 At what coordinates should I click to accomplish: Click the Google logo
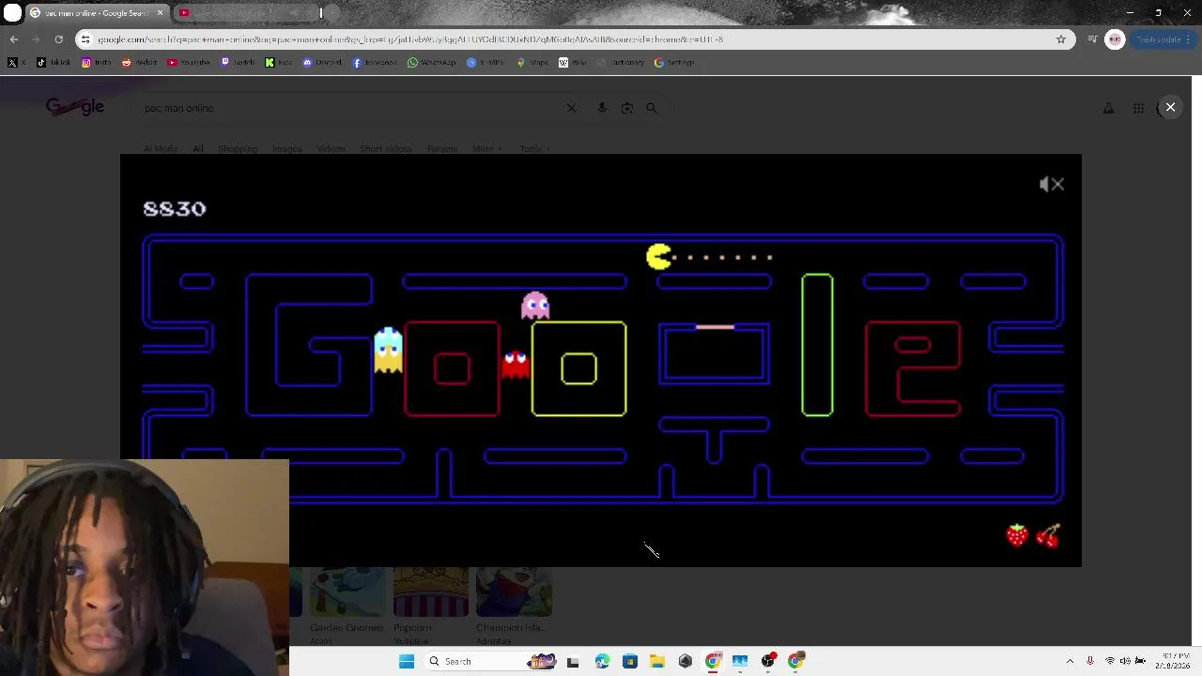[75, 107]
